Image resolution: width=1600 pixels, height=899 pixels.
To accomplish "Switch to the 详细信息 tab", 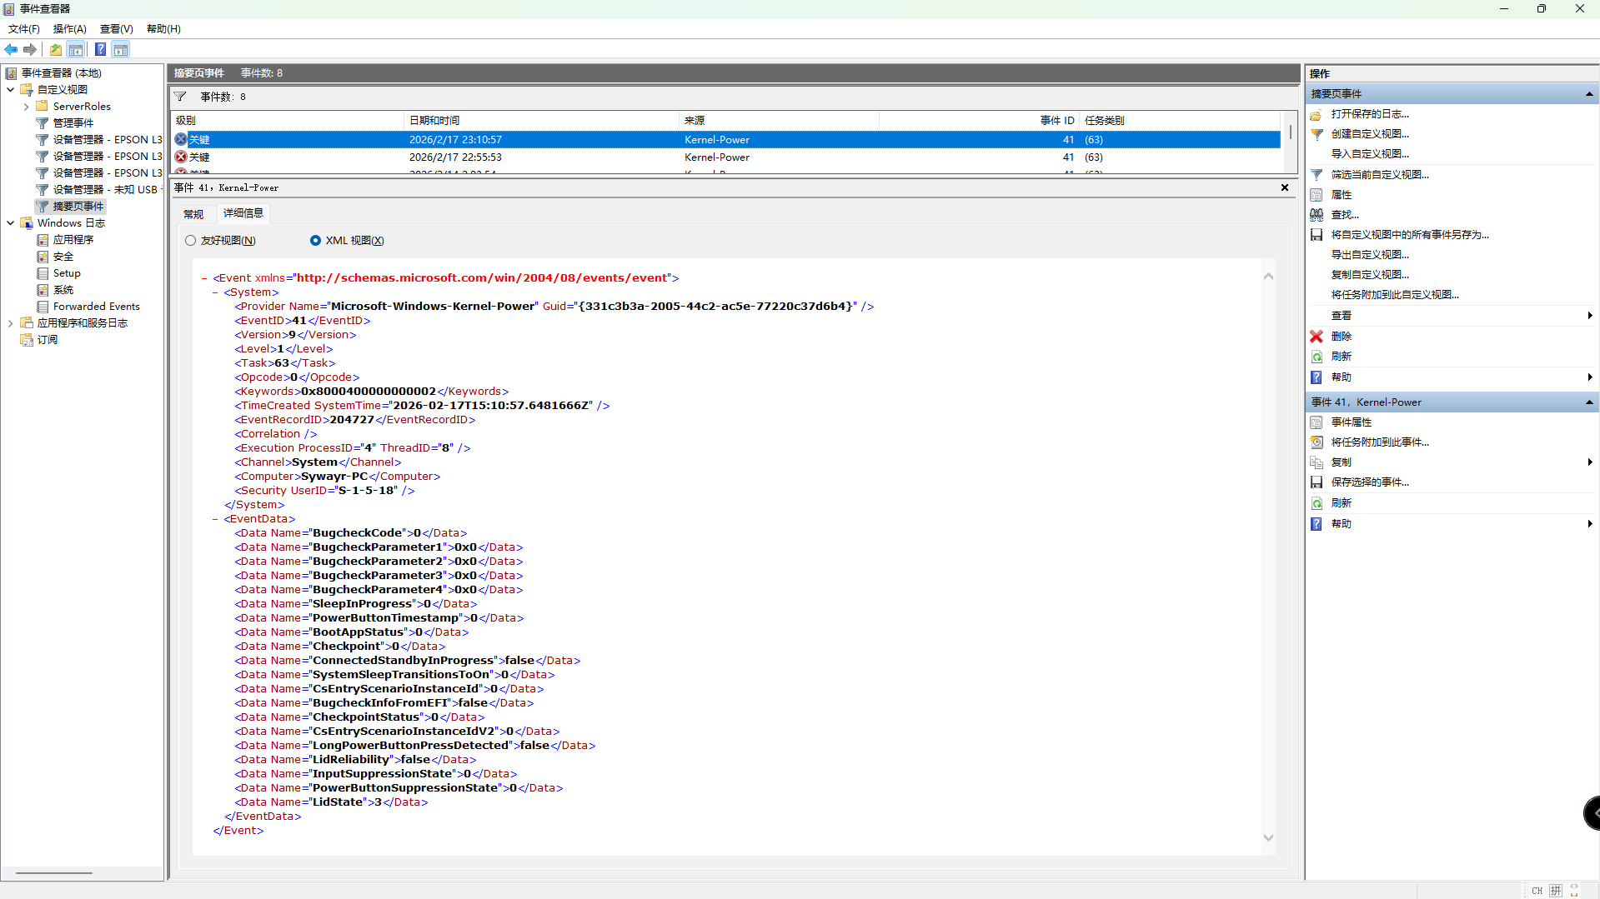I will [x=243, y=213].
